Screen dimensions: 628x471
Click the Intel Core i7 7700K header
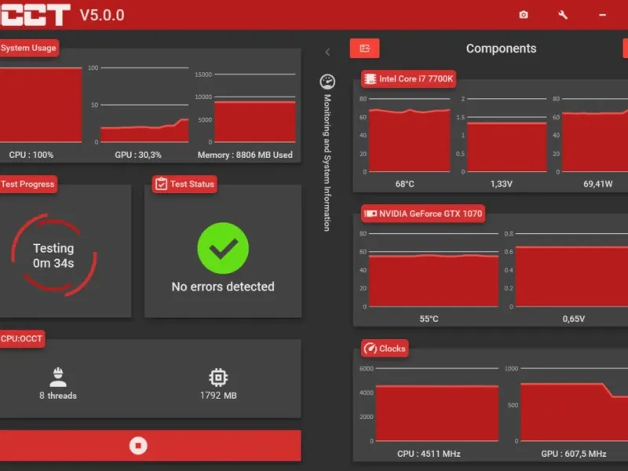408,78
